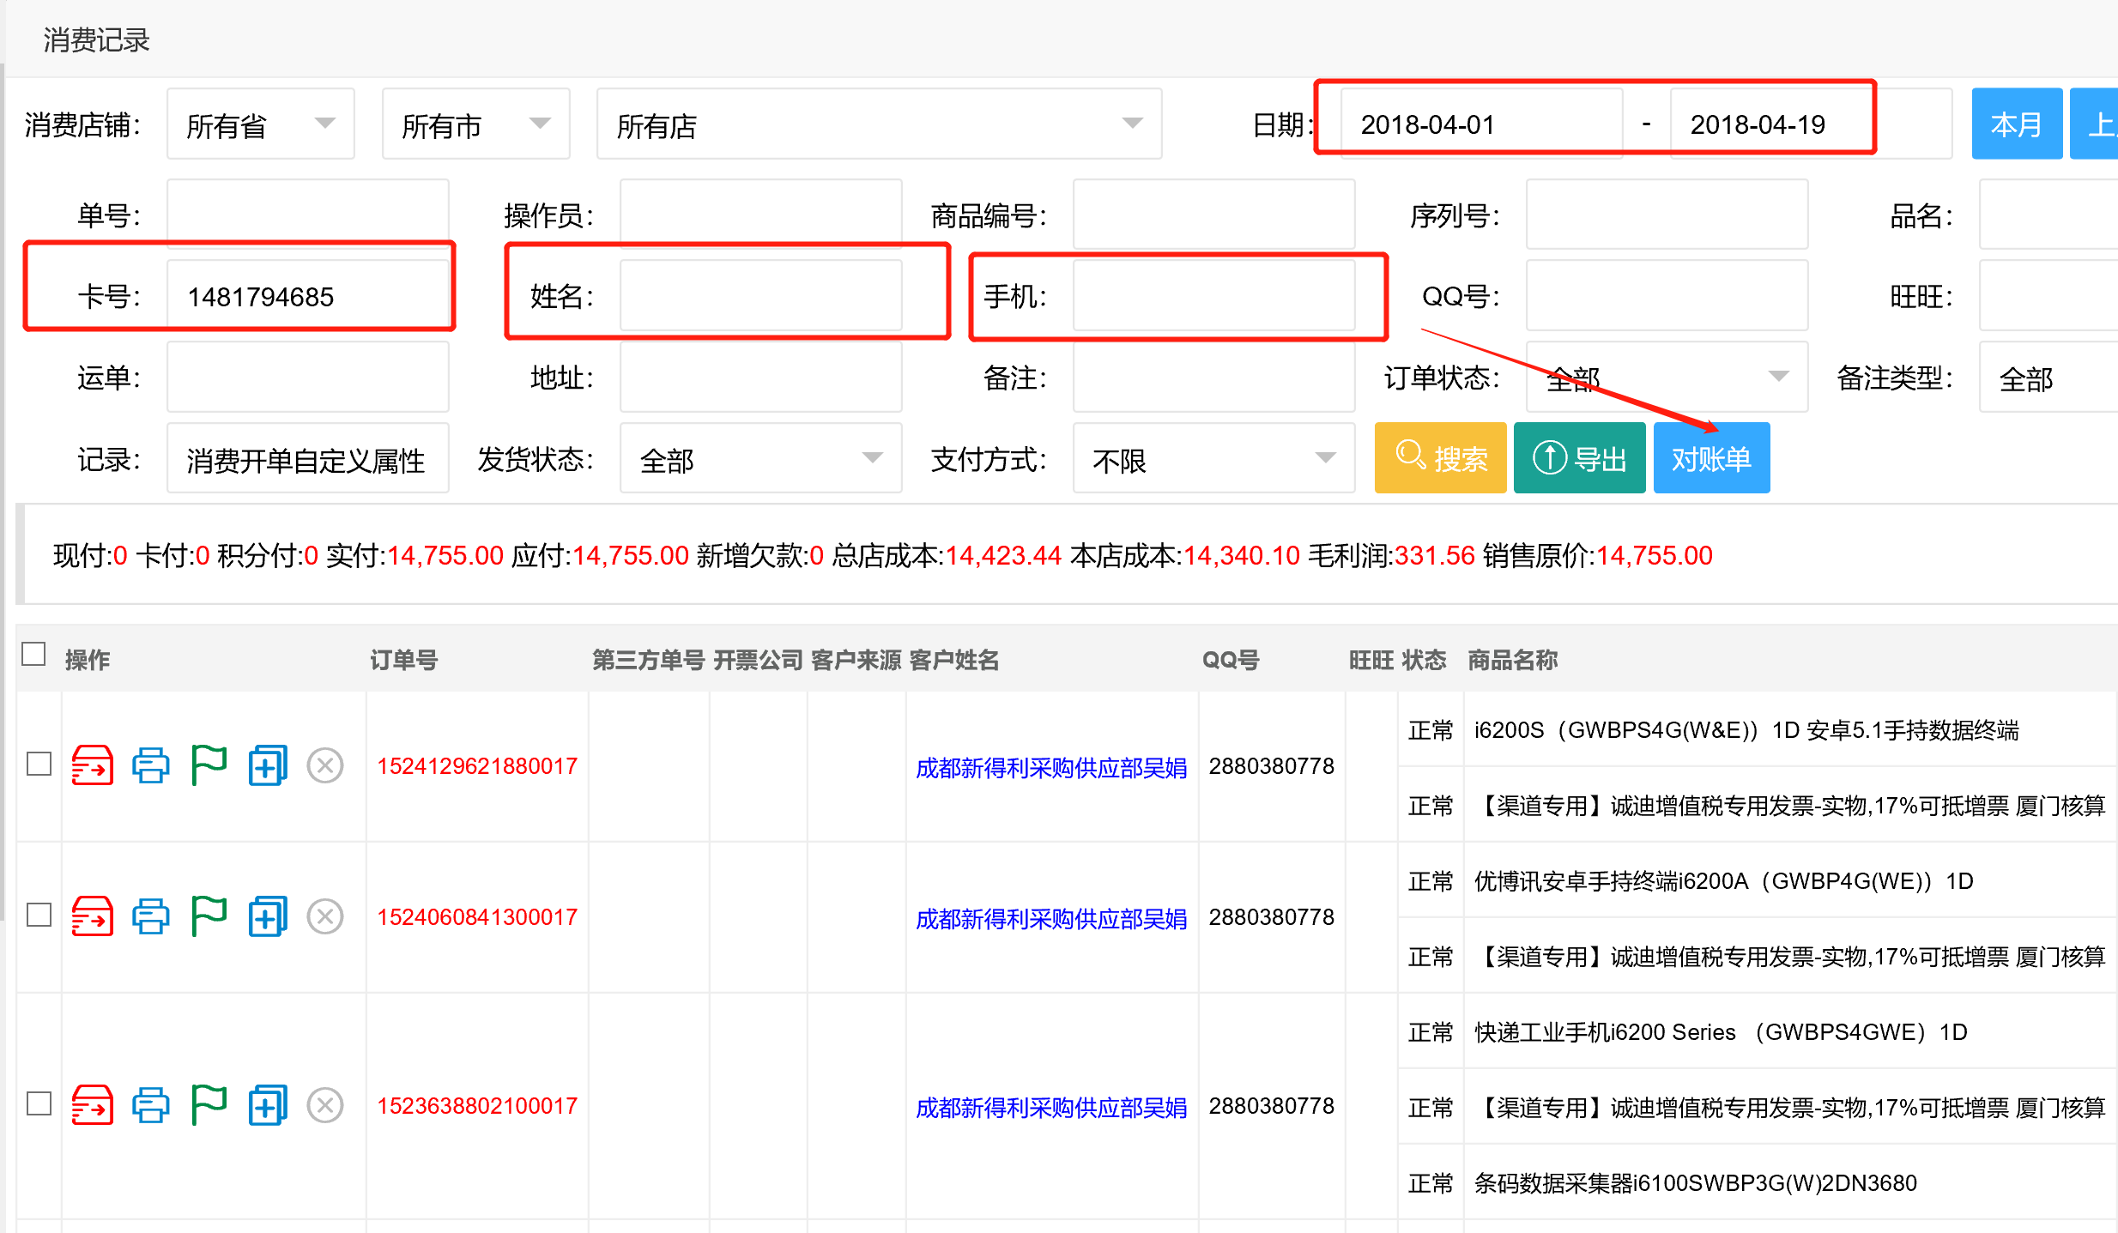2118x1233 pixels.
Task: Click the 卡号 field containing 1481794685
Action: [x=308, y=296]
